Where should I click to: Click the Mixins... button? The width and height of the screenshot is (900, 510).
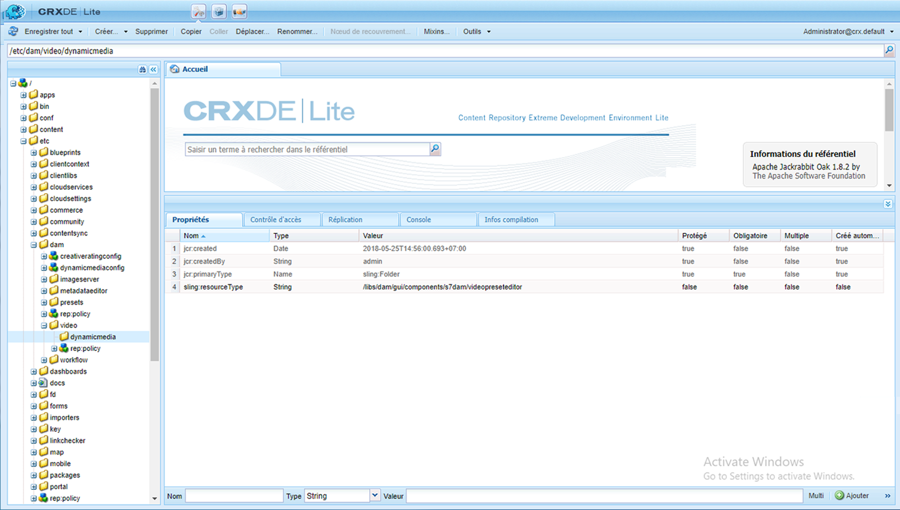(x=437, y=31)
